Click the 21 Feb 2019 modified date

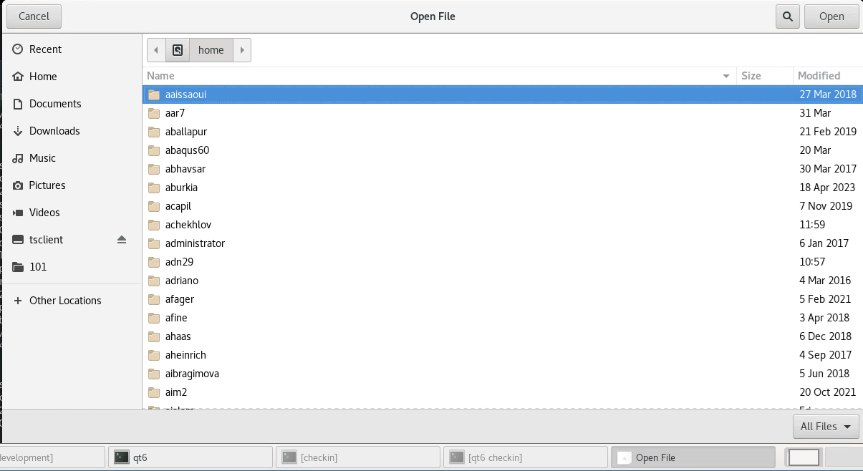828,132
